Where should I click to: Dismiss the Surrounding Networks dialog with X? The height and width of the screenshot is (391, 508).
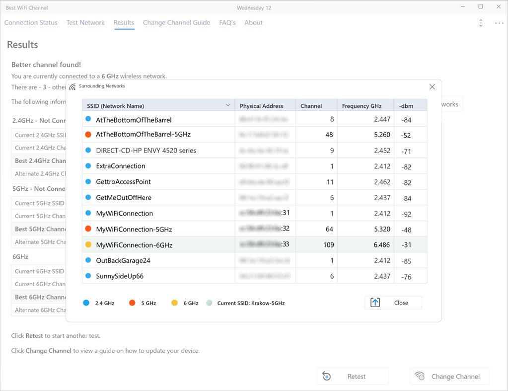point(432,86)
